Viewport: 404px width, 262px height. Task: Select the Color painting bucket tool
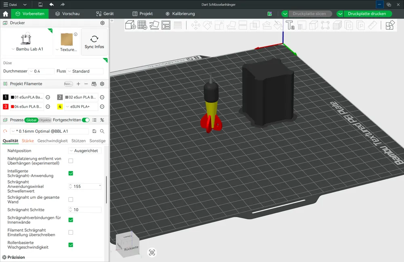(x=278, y=25)
